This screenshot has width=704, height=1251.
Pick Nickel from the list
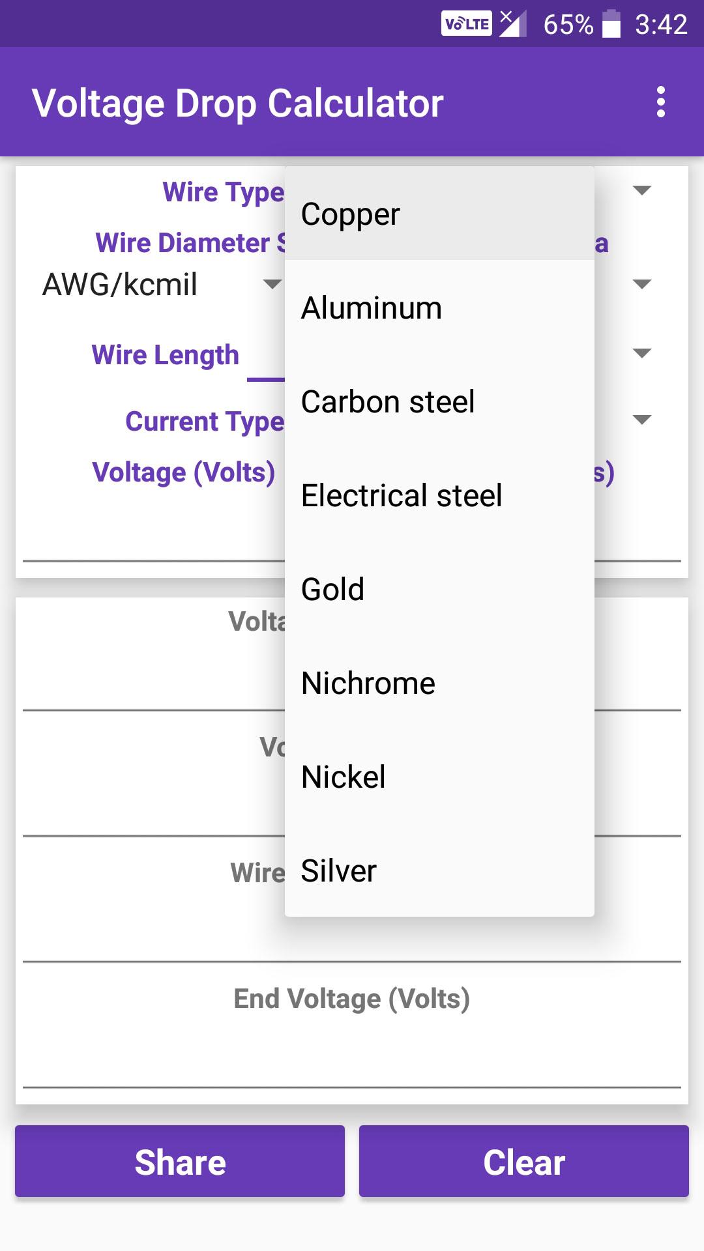(x=439, y=777)
